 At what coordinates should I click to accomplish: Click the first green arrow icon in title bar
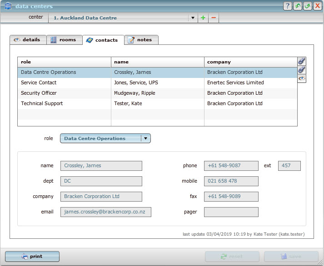click(298, 6)
